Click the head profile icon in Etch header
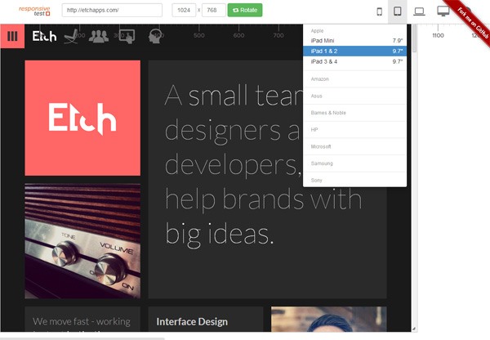Image resolution: width=490 pixels, height=340 pixels. 155,36
